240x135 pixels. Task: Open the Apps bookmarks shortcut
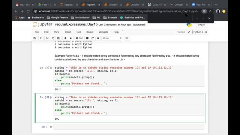coord(19,18)
